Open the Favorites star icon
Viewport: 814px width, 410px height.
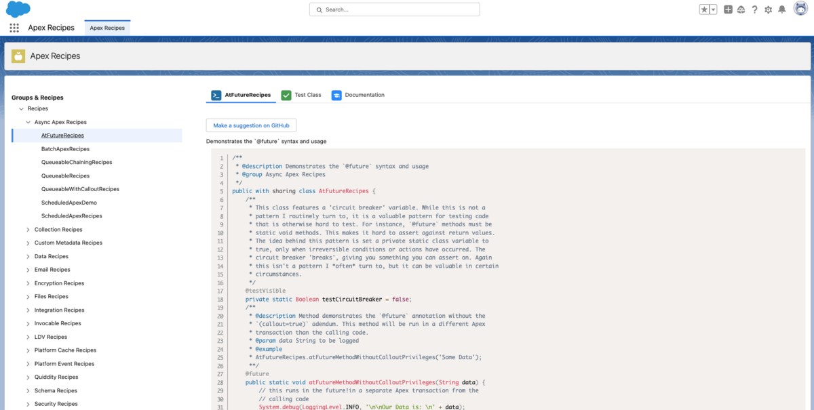click(705, 9)
